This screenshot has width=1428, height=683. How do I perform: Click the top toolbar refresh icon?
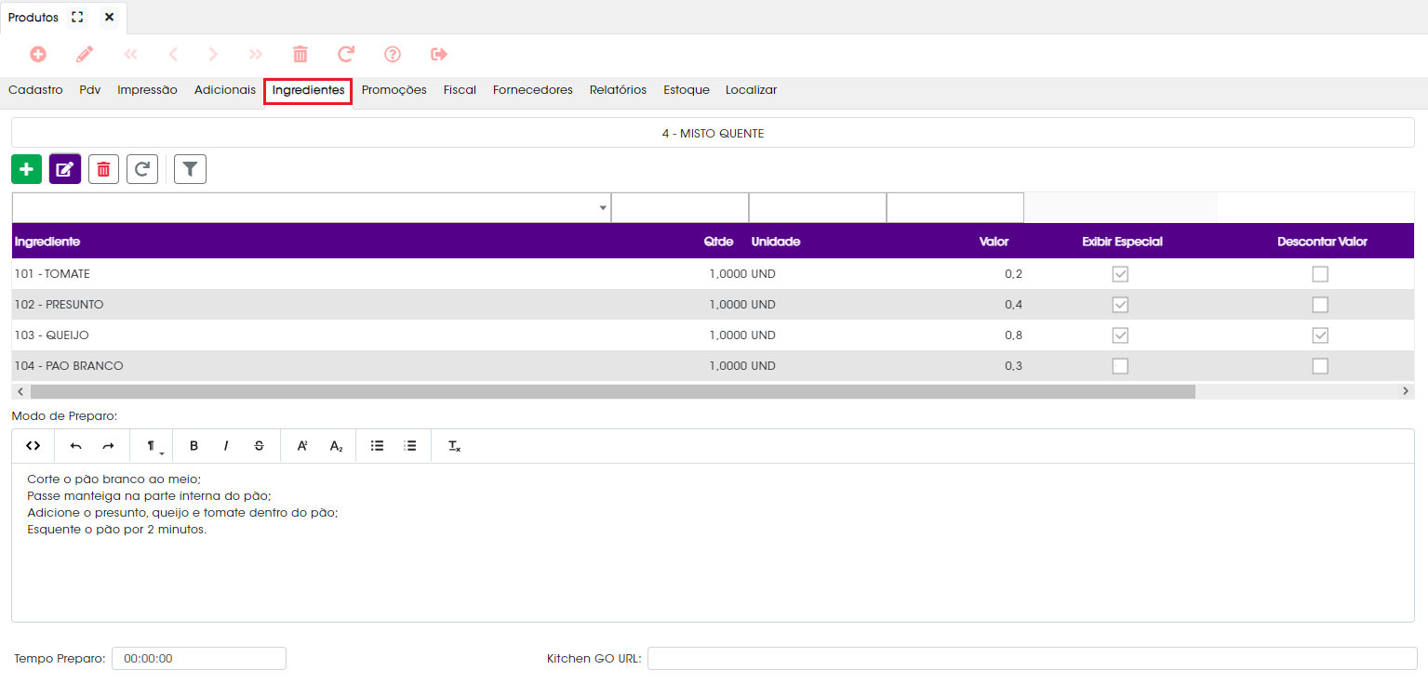(346, 55)
